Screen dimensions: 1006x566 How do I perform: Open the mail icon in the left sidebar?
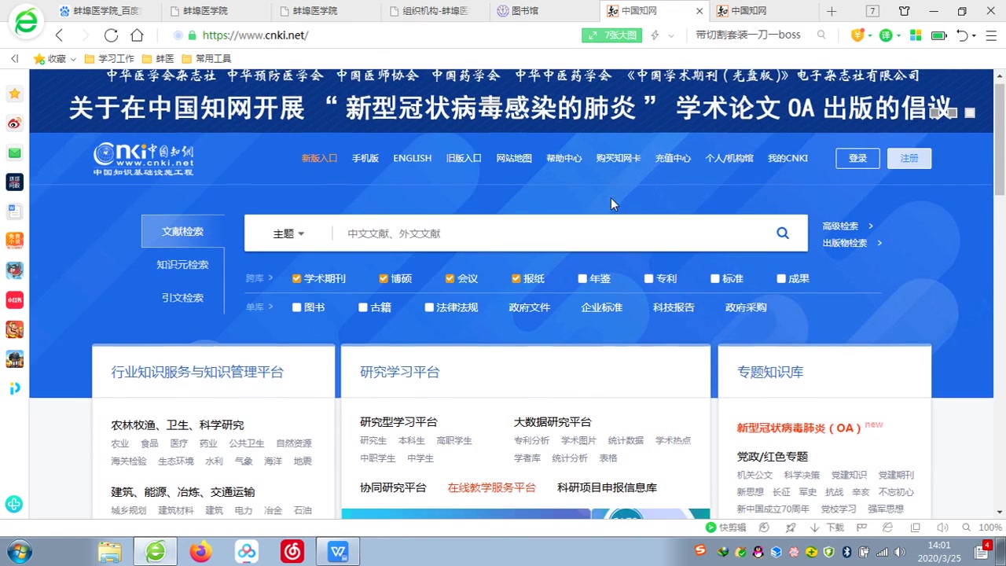click(13, 153)
